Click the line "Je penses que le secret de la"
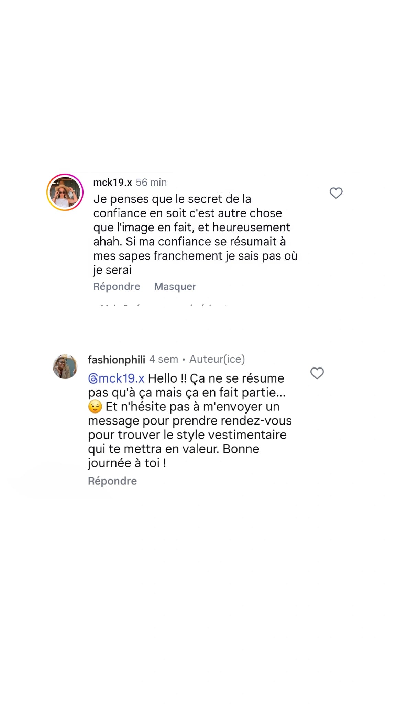The width and height of the screenshot is (396, 704). point(172,199)
